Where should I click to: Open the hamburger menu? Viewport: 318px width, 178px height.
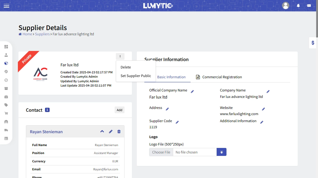(x=6, y=6)
